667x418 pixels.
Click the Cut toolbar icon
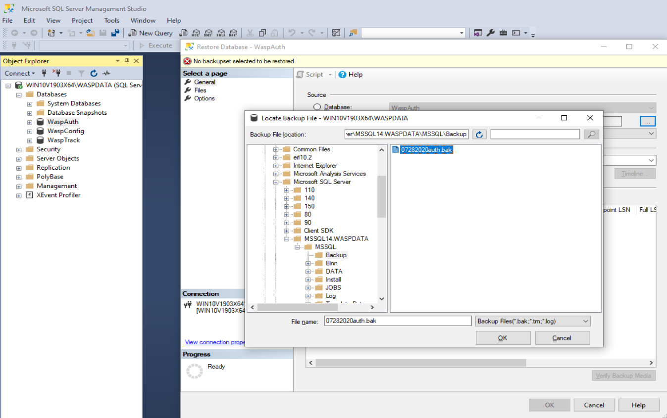tap(250, 33)
